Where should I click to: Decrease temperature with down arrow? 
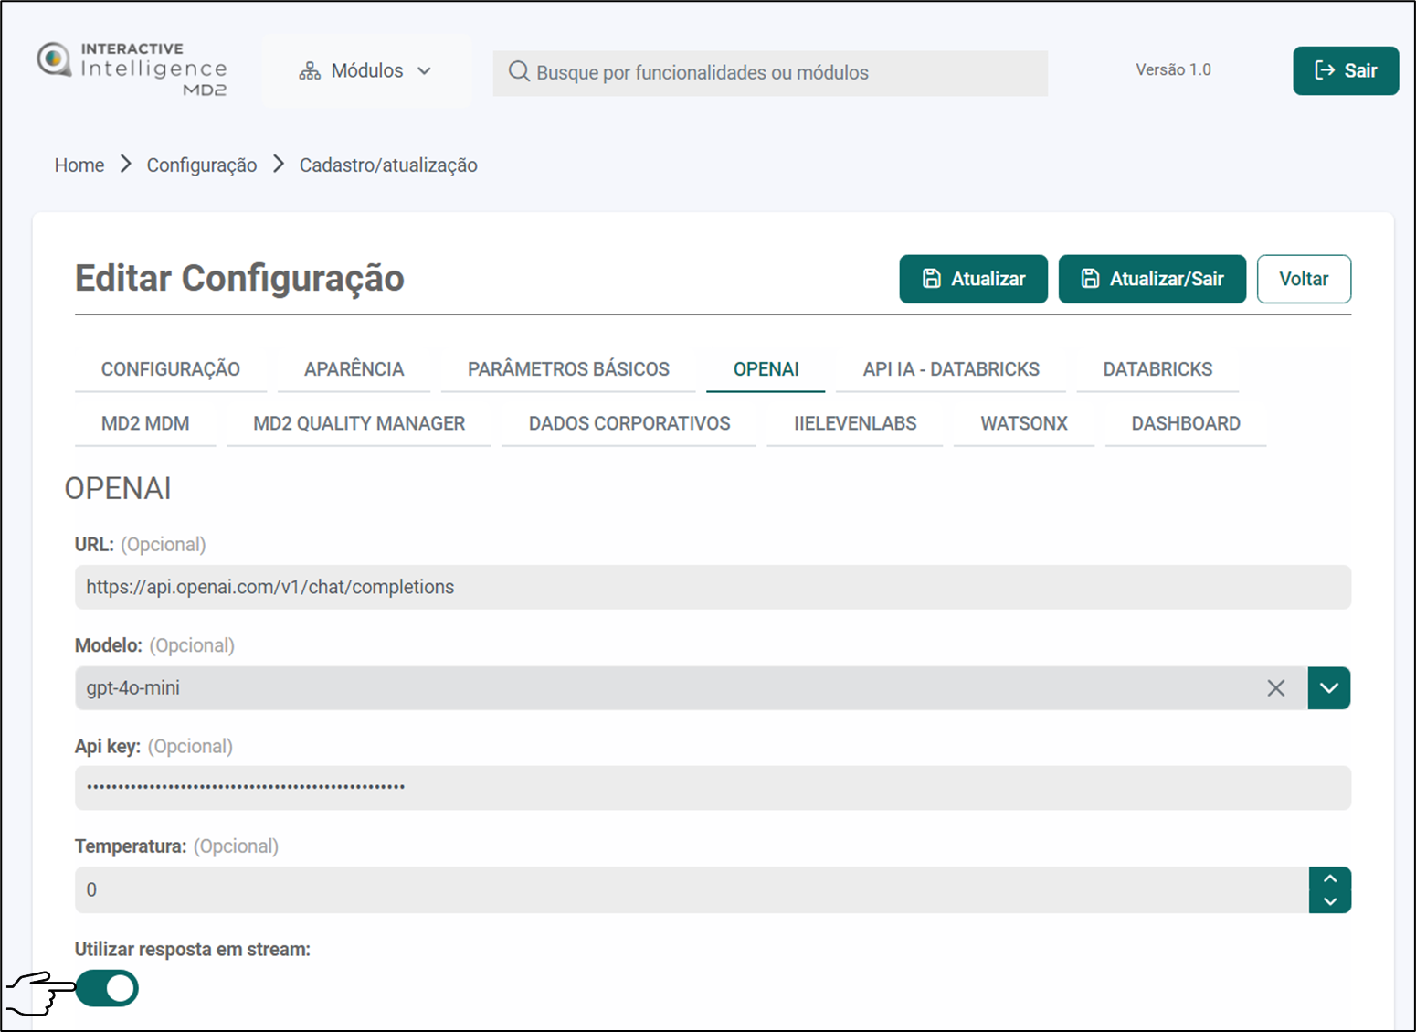pyautogui.click(x=1329, y=901)
